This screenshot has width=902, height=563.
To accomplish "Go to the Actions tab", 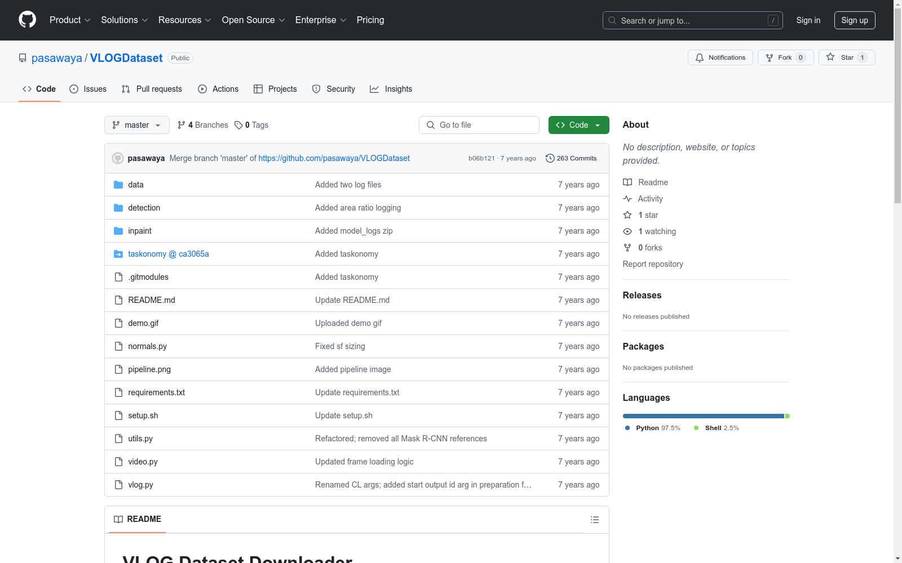I will 218,89.
